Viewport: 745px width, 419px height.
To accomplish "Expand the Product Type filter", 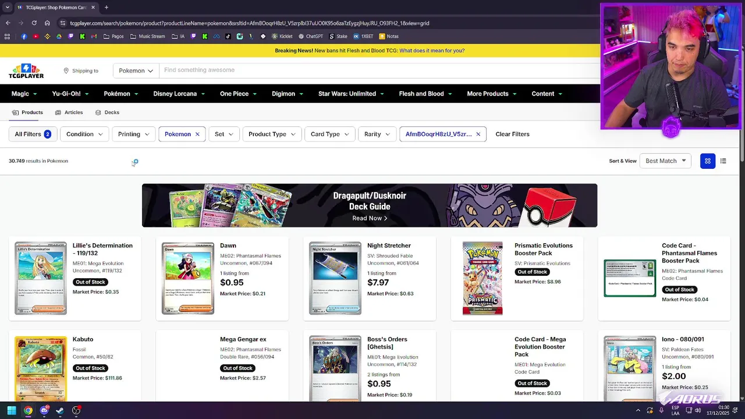I will tap(272, 134).
